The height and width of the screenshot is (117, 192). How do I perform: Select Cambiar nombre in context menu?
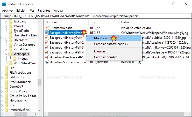tap(105, 57)
